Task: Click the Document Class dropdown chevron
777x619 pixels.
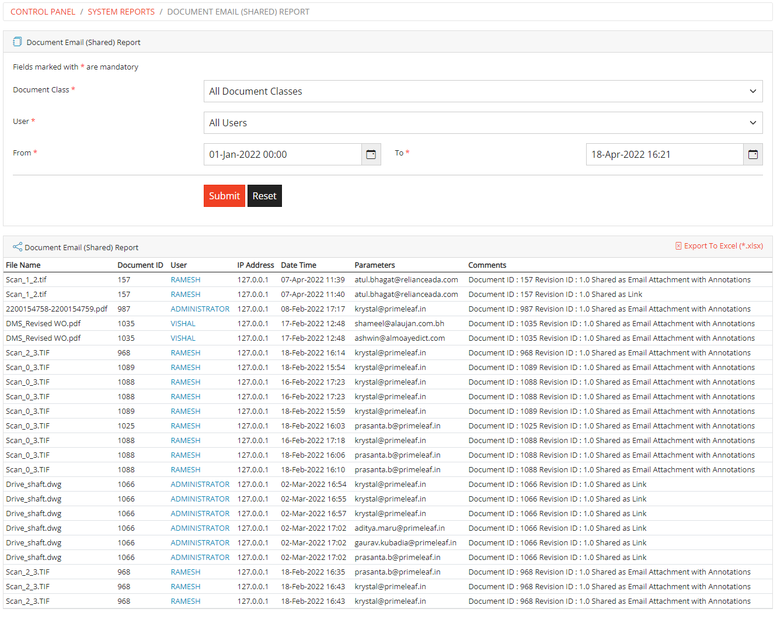Action: [x=752, y=91]
